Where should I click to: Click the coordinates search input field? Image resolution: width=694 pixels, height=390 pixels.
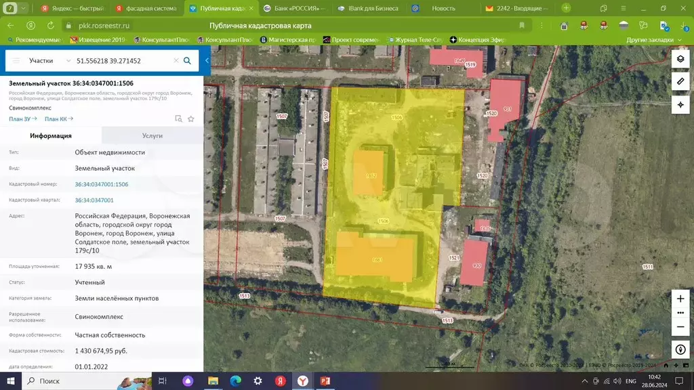coord(122,60)
